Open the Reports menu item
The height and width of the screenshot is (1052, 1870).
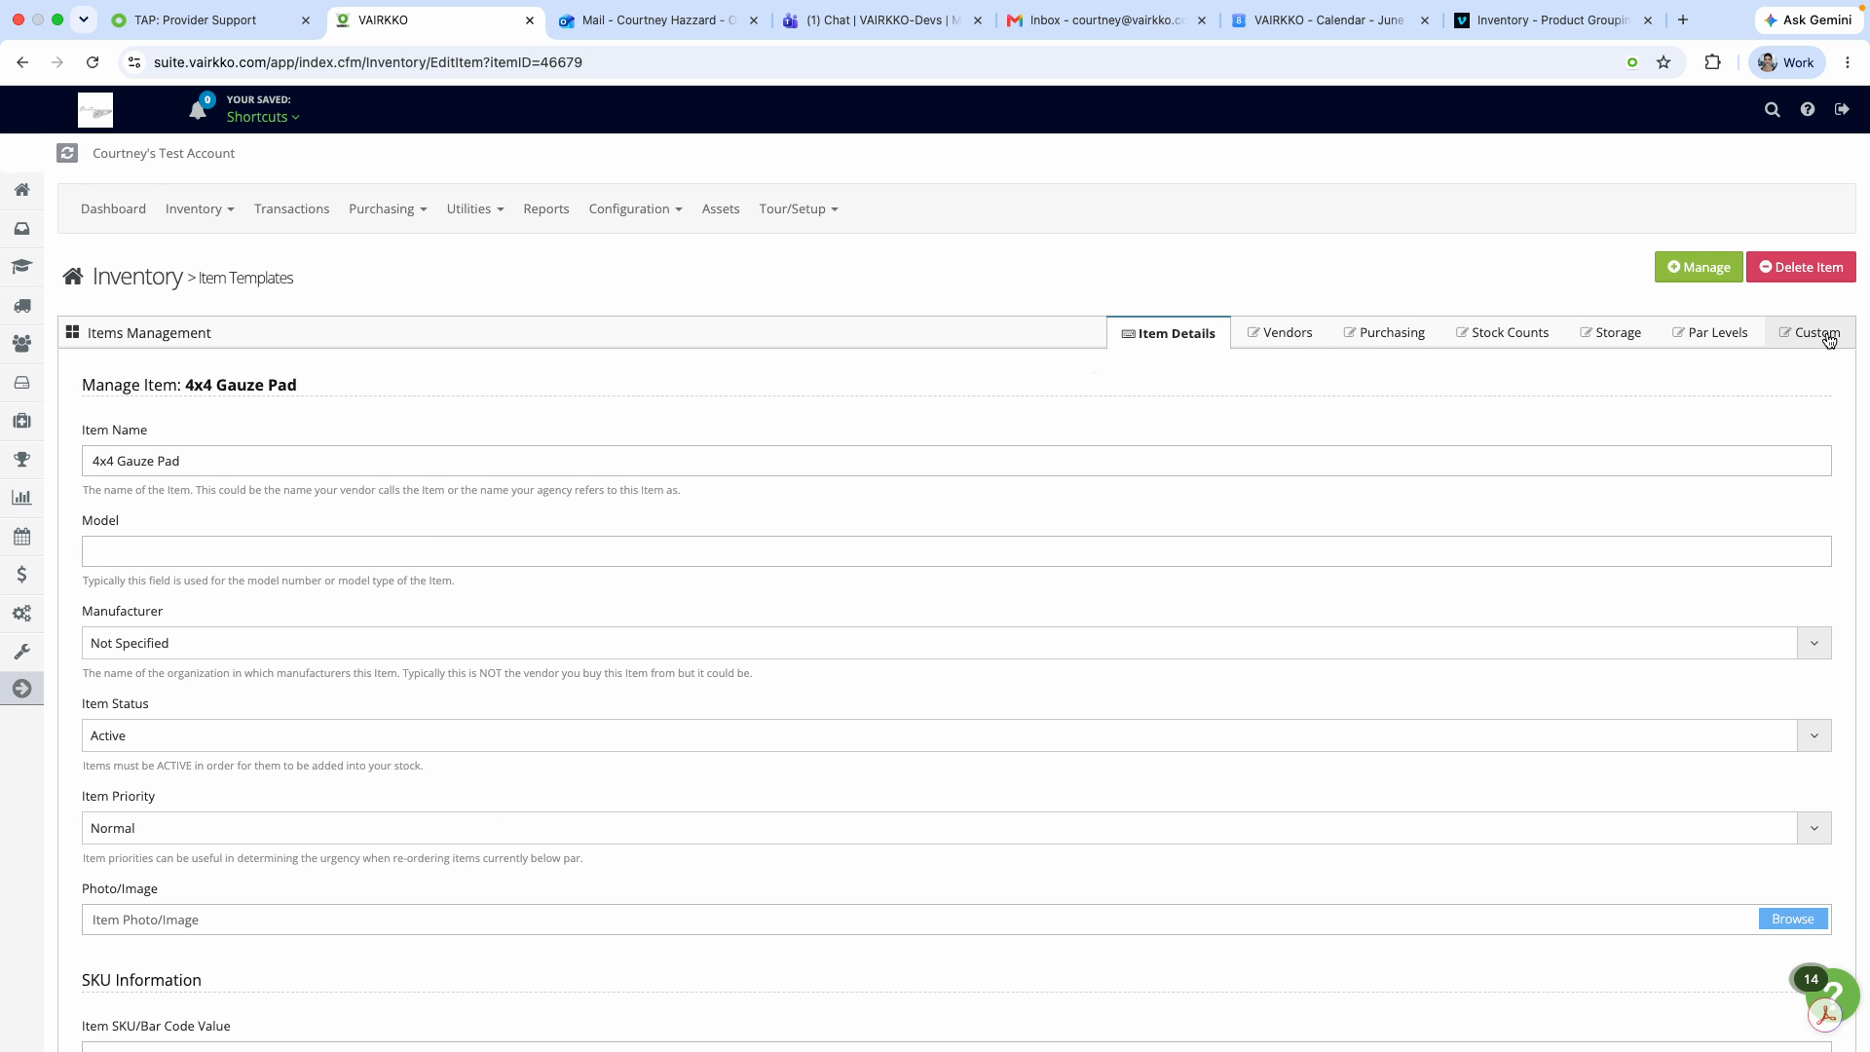pyautogui.click(x=545, y=209)
